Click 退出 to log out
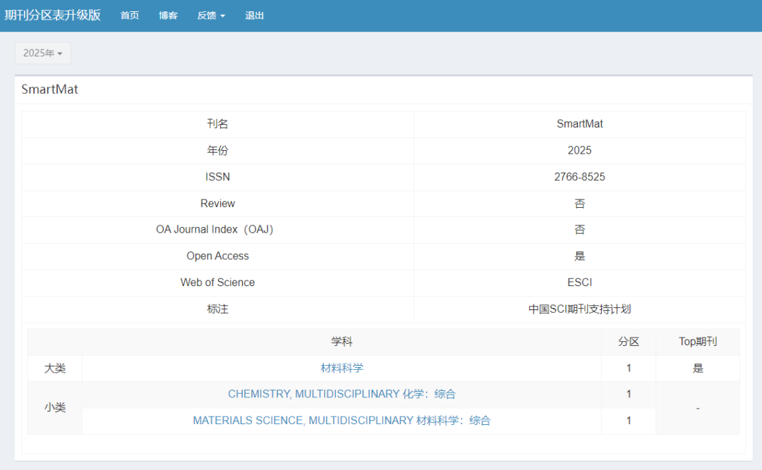The height and width of the screenshot is (470, 762). coord(254,16)
